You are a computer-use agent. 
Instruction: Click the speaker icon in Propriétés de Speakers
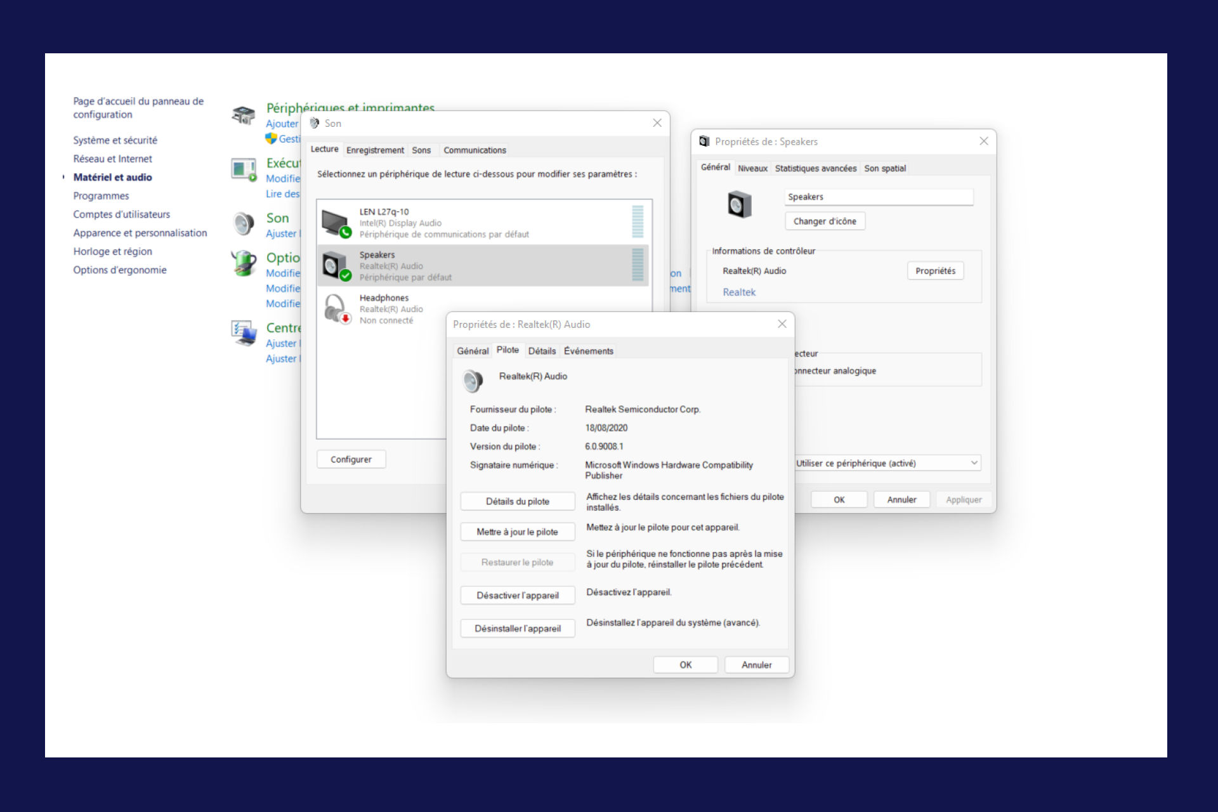(x=739, y=204)
